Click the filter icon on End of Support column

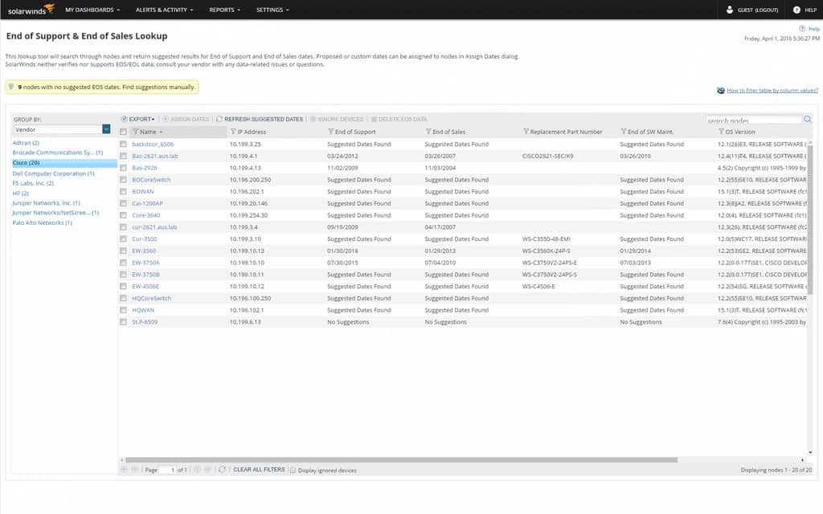(331, 132)
